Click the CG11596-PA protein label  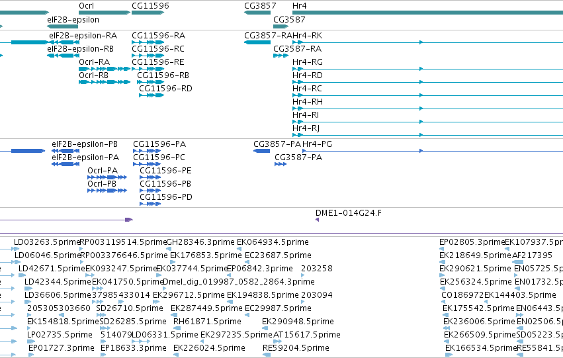(x=159, y=144)
